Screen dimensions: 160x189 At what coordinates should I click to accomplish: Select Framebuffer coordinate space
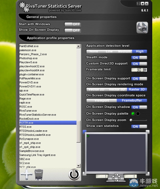tap(132, 101)
